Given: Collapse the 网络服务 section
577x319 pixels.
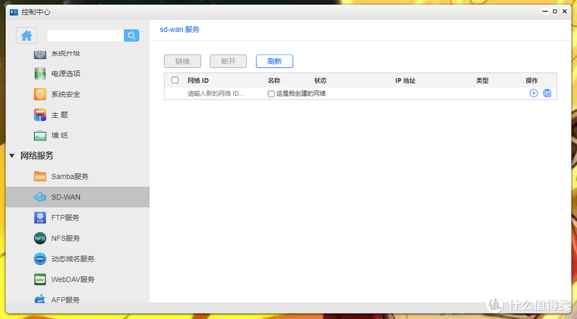Looking at the screenshot, I should click(12, 155).
